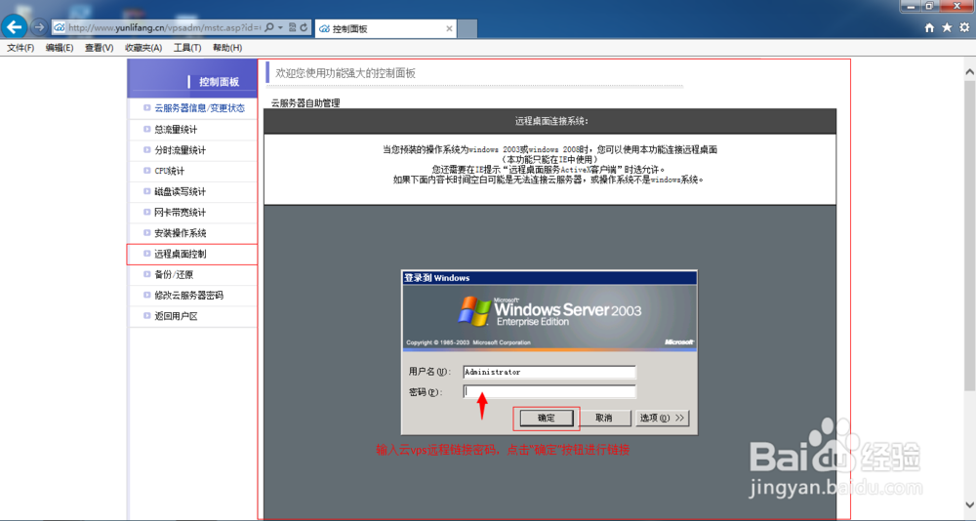
Task: Click bullet icon beside 备份/还原
Action: [147, 274]
